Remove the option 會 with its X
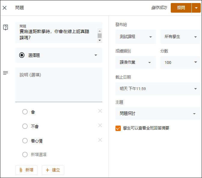This screenshot has width=202, height=178. [100, 111]
